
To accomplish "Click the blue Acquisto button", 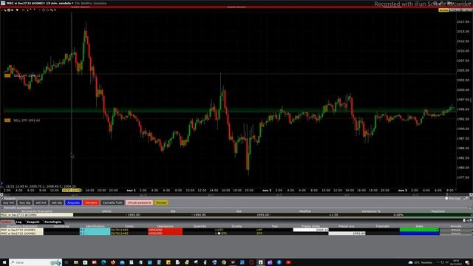I will point(73,202).
